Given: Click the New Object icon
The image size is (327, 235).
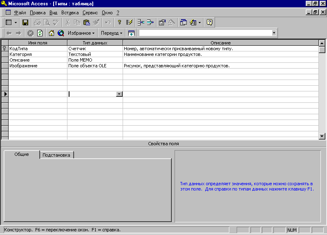Looking at the screenshot, I should click(193, 22).
